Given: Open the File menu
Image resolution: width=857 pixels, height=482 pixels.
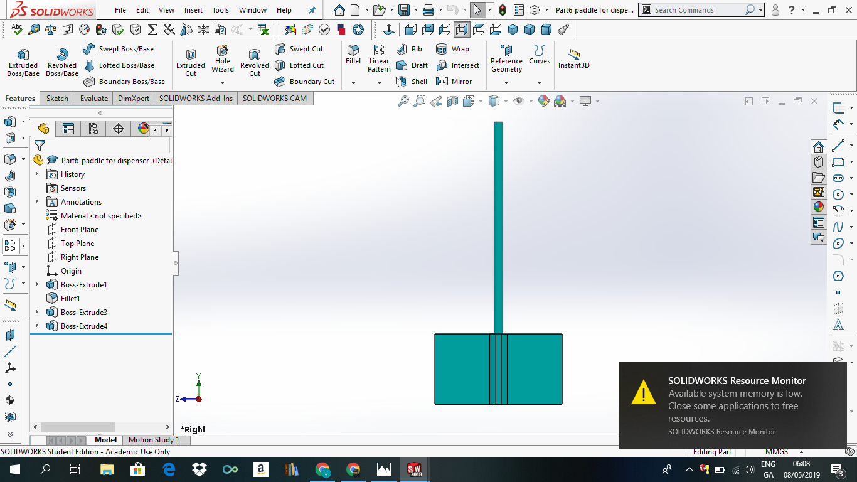Looking at the screenshot, I should coord(120,10).
